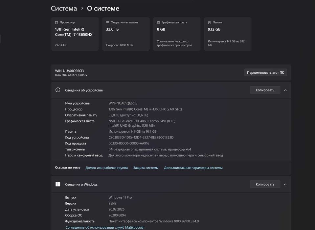This screenshot has width=315, height=230.
Task: Open Защита системы link
Action: pyautogui.click(x=146, y=168)
